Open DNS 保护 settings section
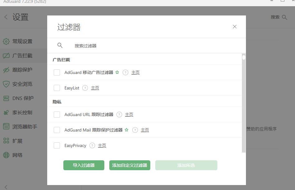The image size is (295, 190). point(24,98)
